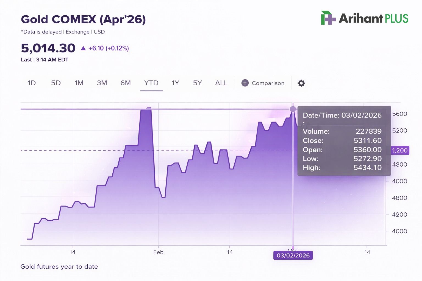Select the YTD range tab
The height and width of the screenshot is (281, 422).
point(151,83)
